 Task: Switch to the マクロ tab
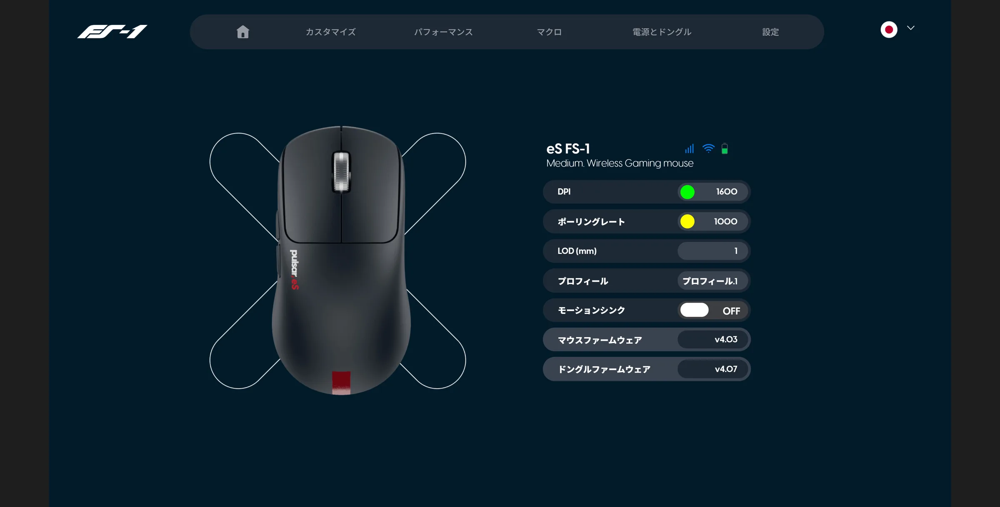549,32
